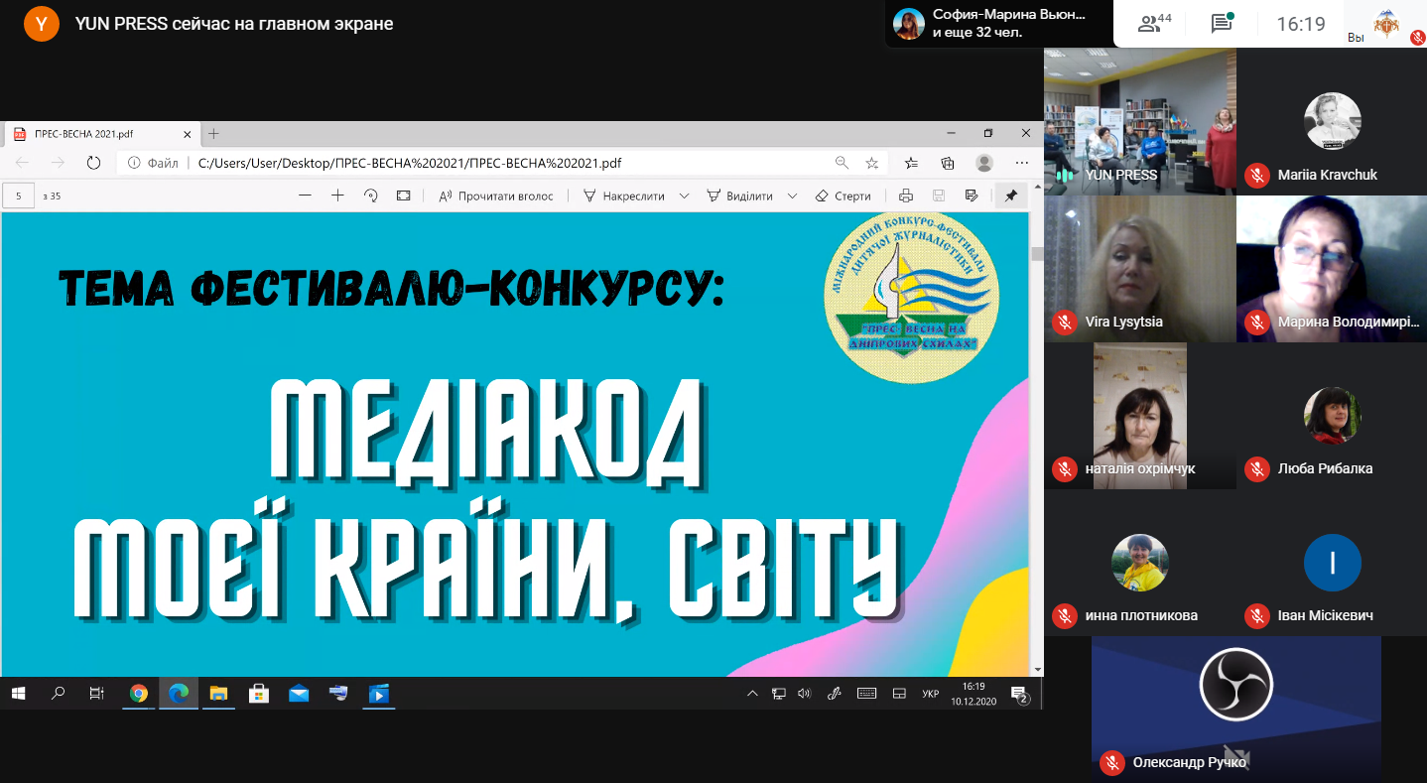Open a new browser tab

[x=213, y=134]
